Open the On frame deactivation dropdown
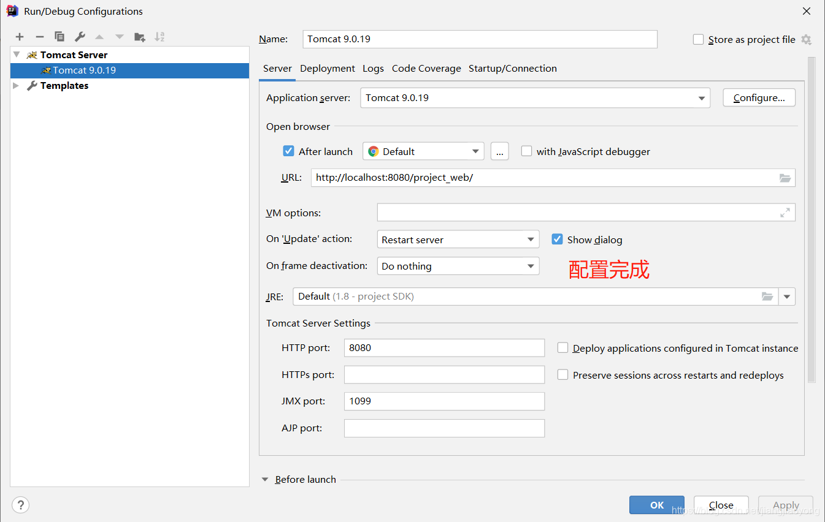825x522 pixels. pyautogui.click(x=458, y=266)
